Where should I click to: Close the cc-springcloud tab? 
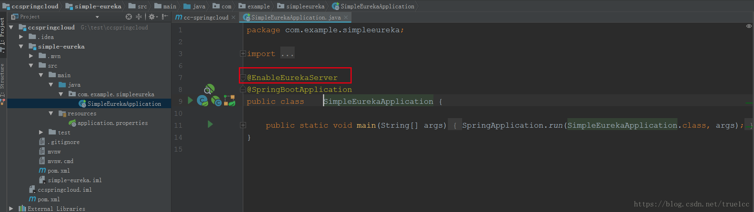(x=233, y=18)
